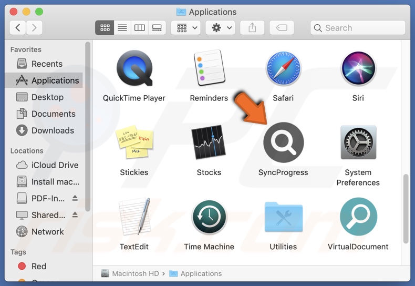Screen dimensions: 415x286
Task: Click into the Search field
Action: (x=358, y=28)
